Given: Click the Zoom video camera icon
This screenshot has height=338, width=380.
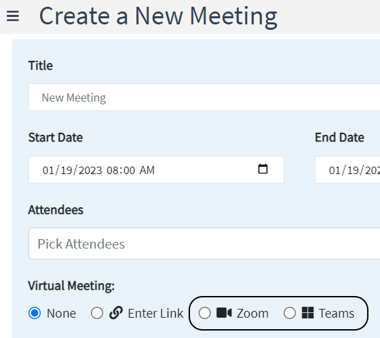Looking at the screenshot, I should [x=224, y=312].
